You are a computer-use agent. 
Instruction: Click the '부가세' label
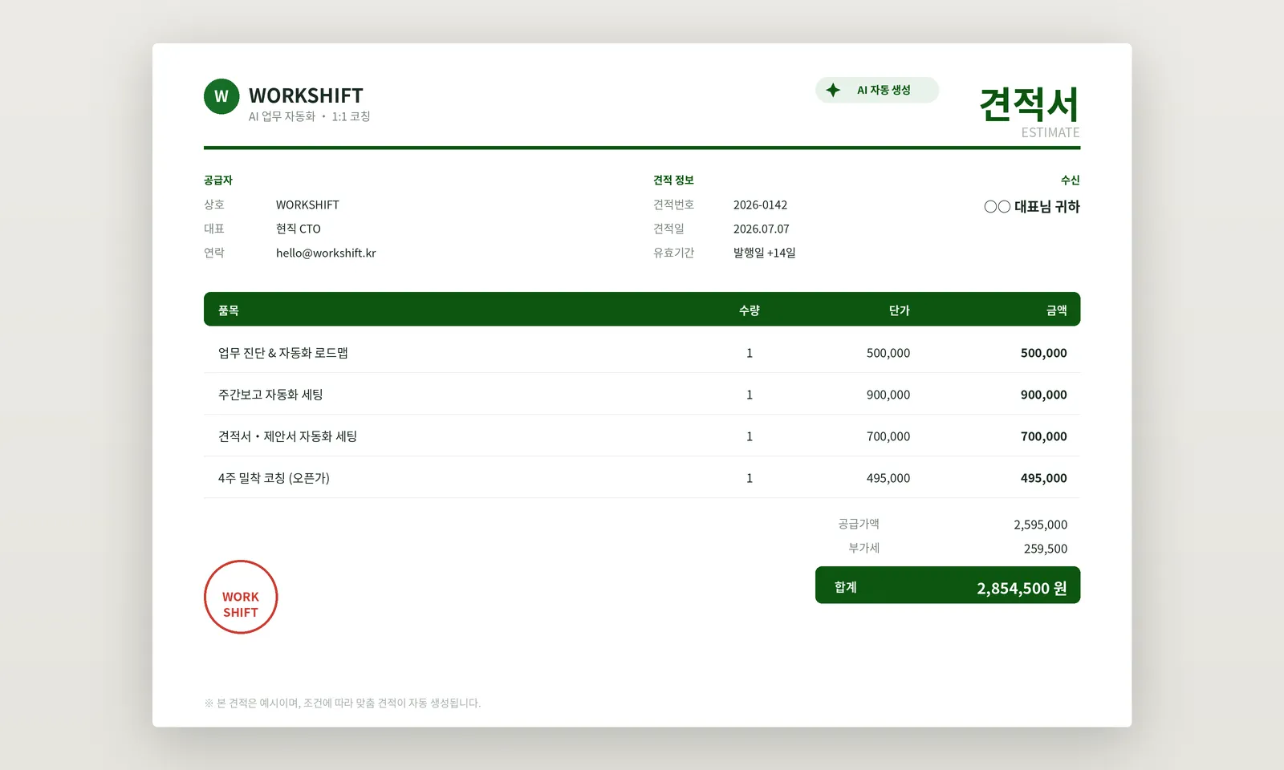click(864, 548)
